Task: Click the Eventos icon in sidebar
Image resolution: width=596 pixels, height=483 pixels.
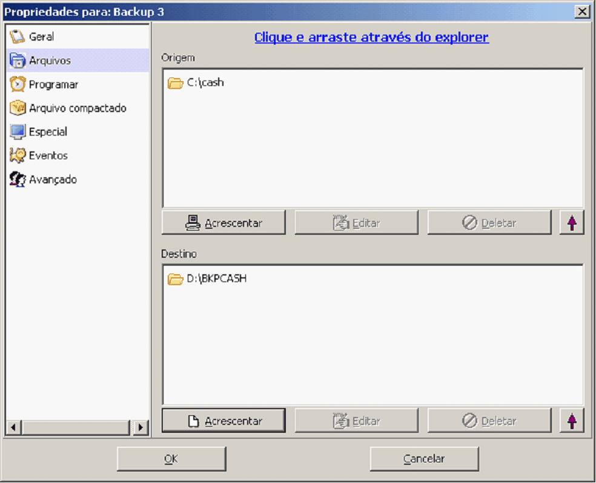Action: [18, 156]
